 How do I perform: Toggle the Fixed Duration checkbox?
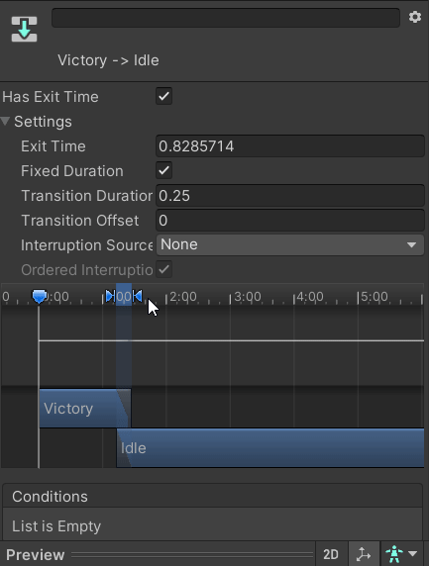click(x=163, y=170)
